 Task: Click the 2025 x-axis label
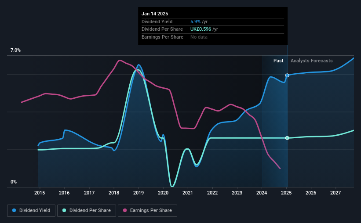tap(286, 193)
